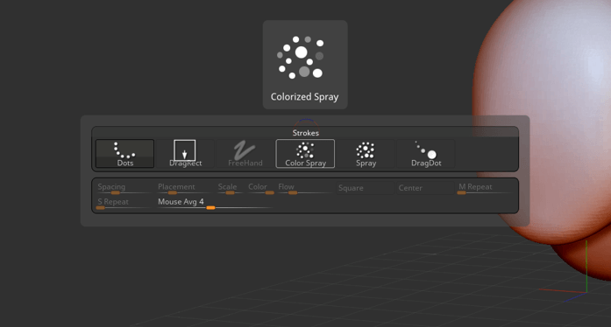The image size is (611, 327).
Task: Click the Color slider
Action: coord(260,188)
